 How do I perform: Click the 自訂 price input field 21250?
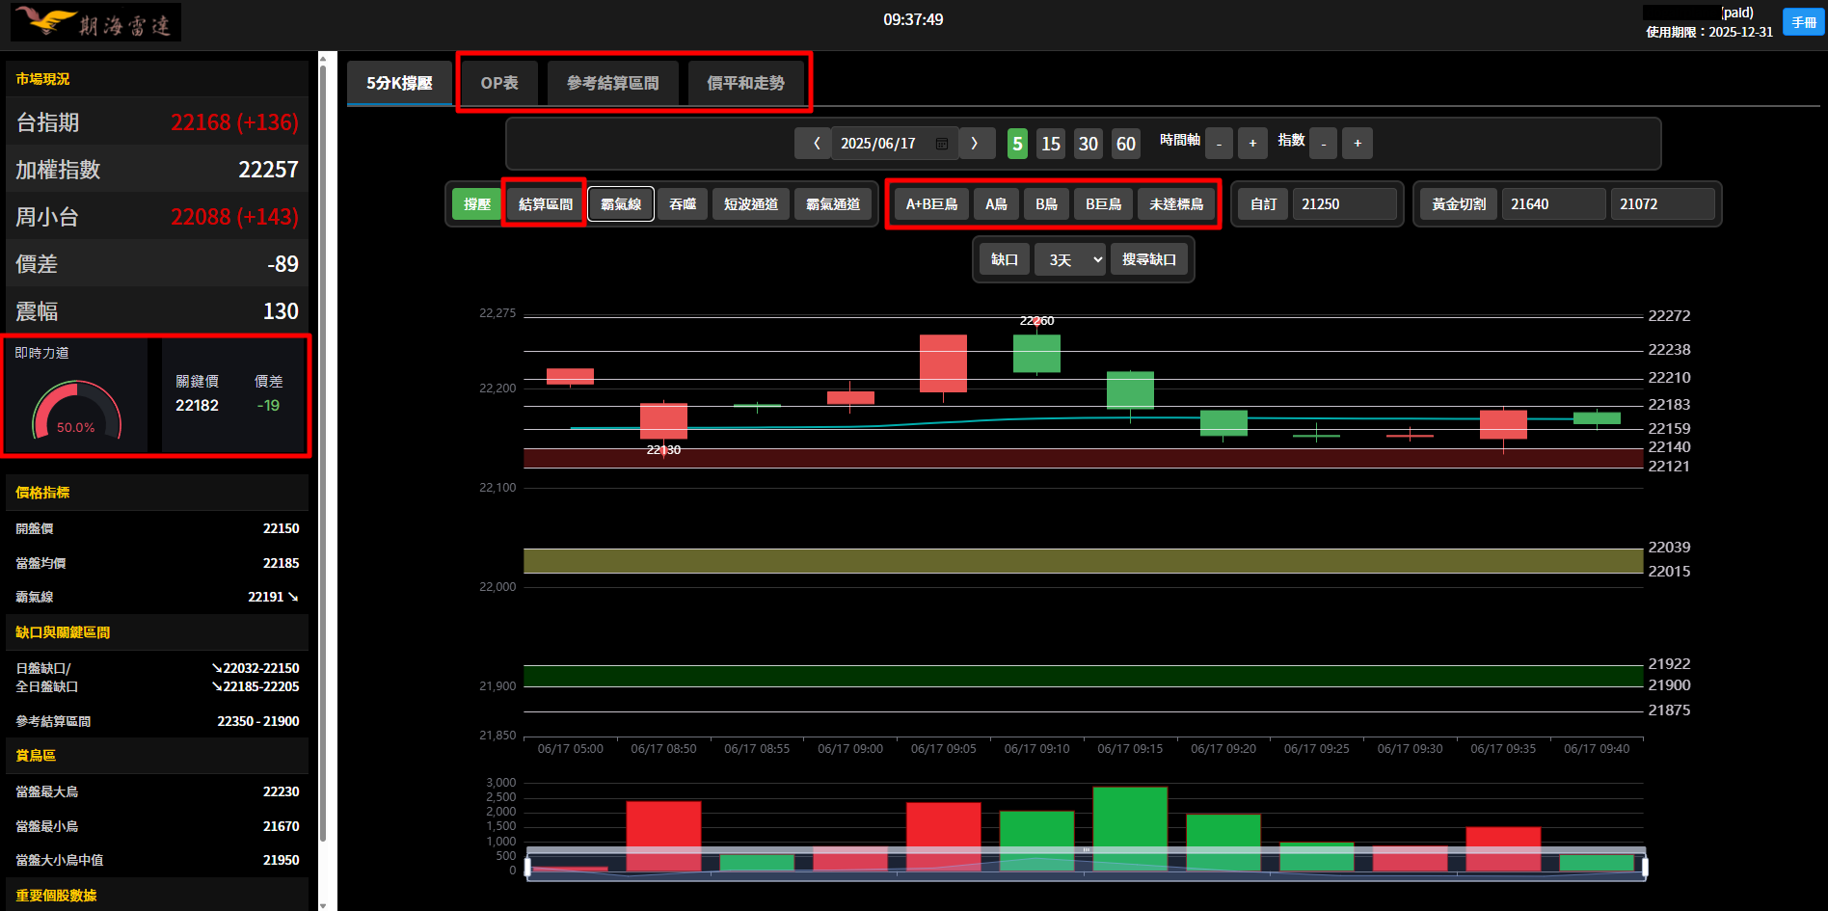pyautogui.click(x=1344, y=204)
